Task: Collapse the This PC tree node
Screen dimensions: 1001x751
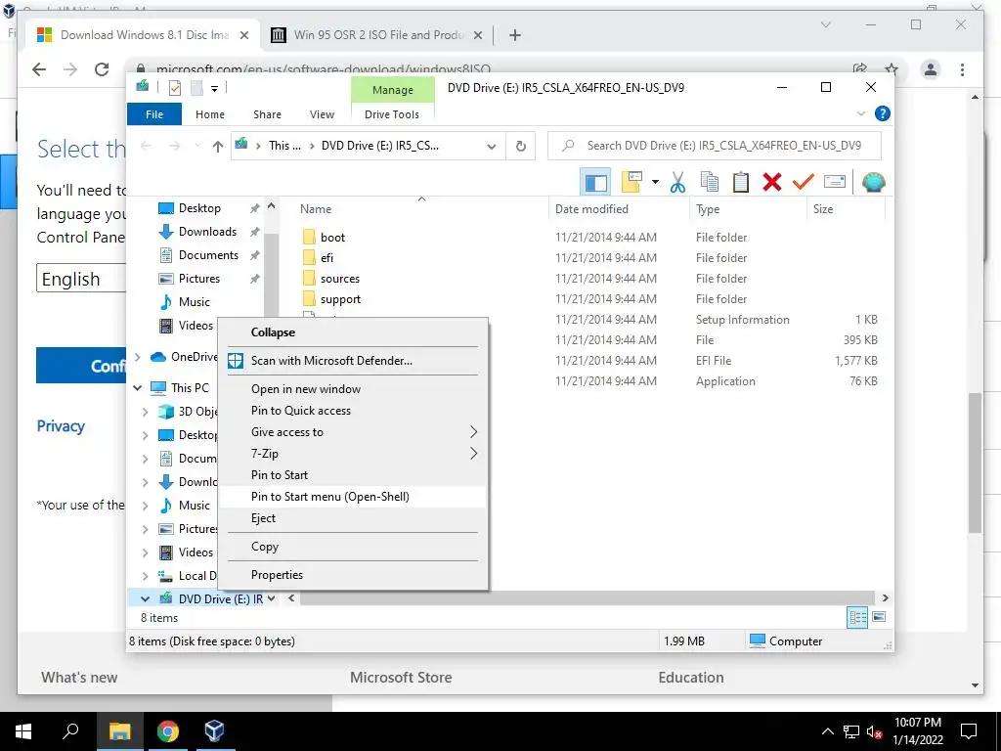Action: [137, 387]
